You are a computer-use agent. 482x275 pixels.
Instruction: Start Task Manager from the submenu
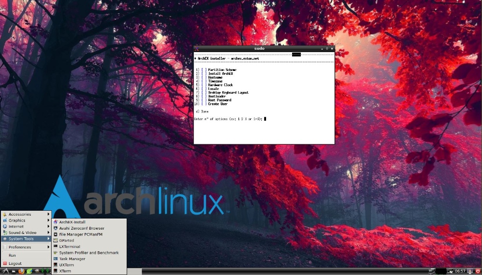(72, 259)
